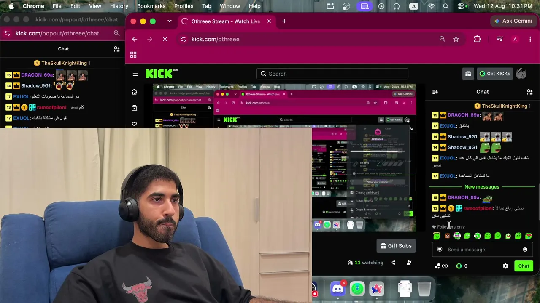540x303 pixels.
Task: Open the Browse icon in Kick sidebar
Action: [134, 108]
